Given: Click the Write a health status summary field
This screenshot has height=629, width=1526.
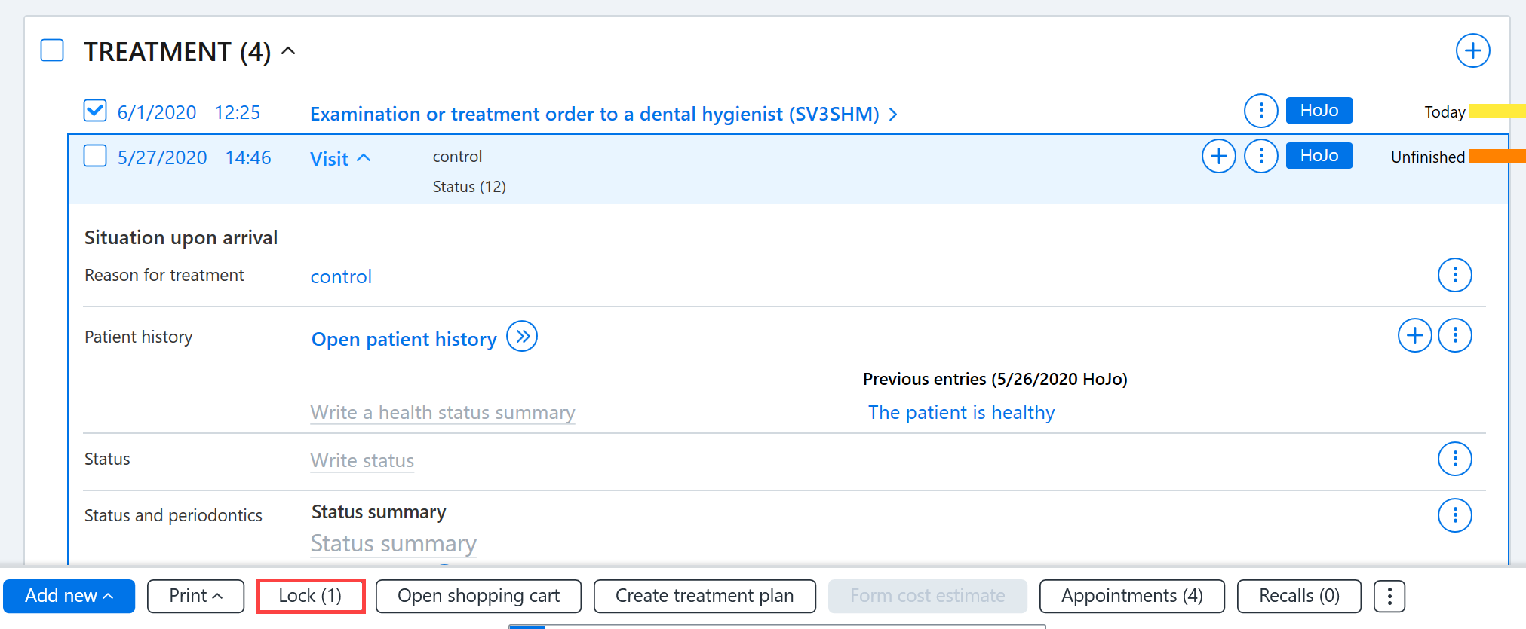Looking at the screenshot, I should [x=443, y=412].
